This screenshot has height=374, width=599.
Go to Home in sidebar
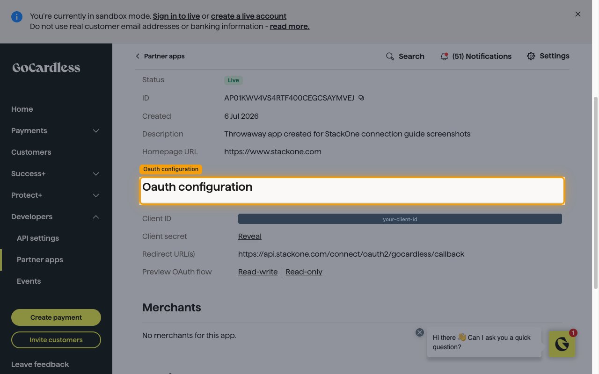click(x=22, y=109)
